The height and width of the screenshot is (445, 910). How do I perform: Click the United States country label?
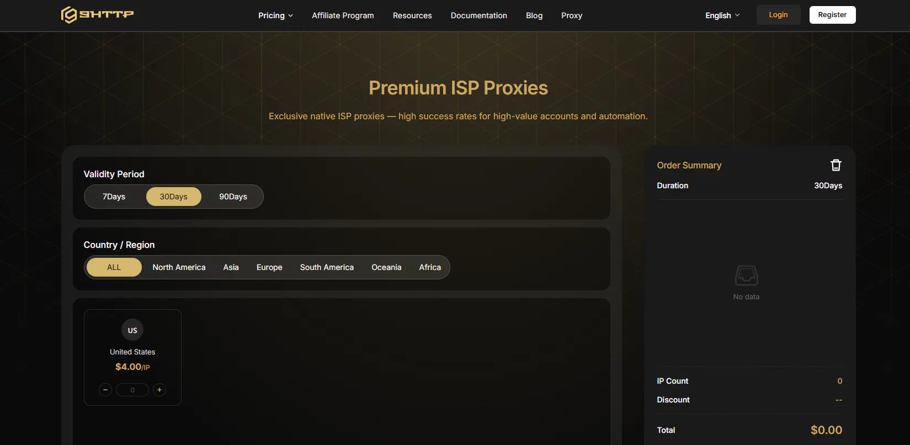click(x=132, y=352)
